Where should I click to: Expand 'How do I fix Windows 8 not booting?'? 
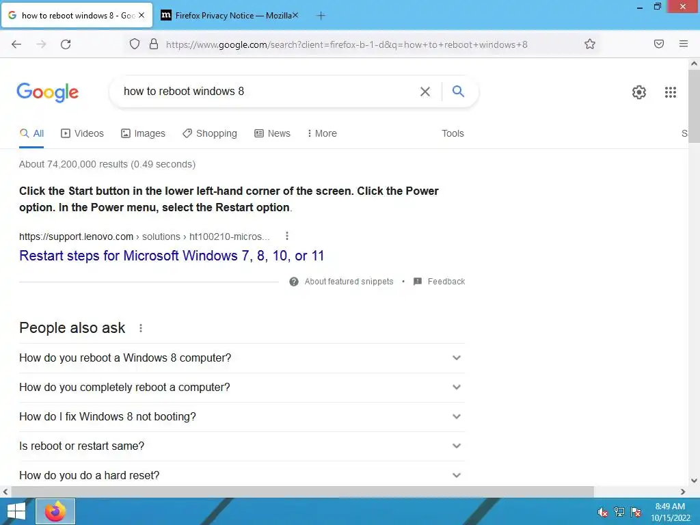coord(241,417)
